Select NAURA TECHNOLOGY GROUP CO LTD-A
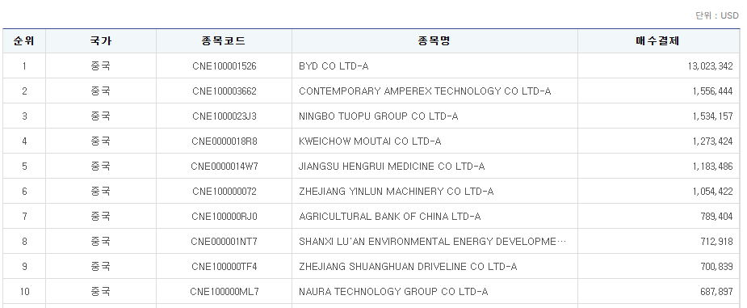 pyautogui.click(x=393, y=292)
